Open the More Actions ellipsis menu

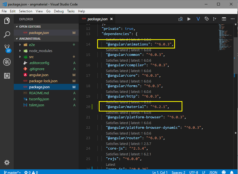[233, 19]
